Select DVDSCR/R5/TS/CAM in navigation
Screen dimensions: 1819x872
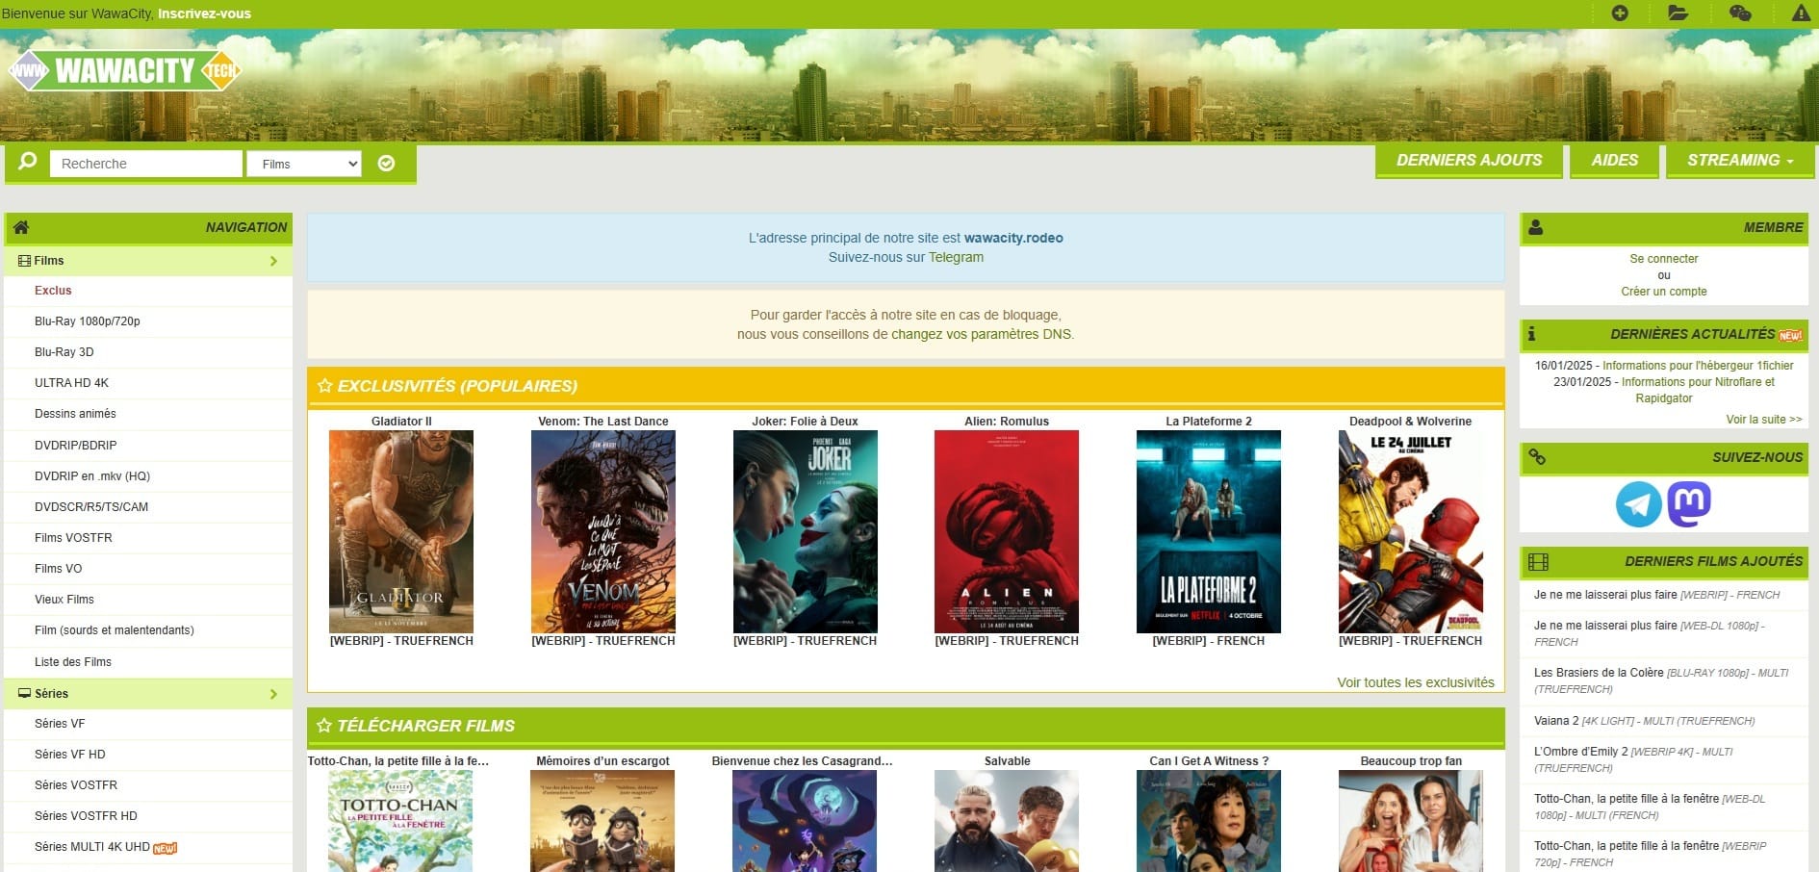point(91,507)
